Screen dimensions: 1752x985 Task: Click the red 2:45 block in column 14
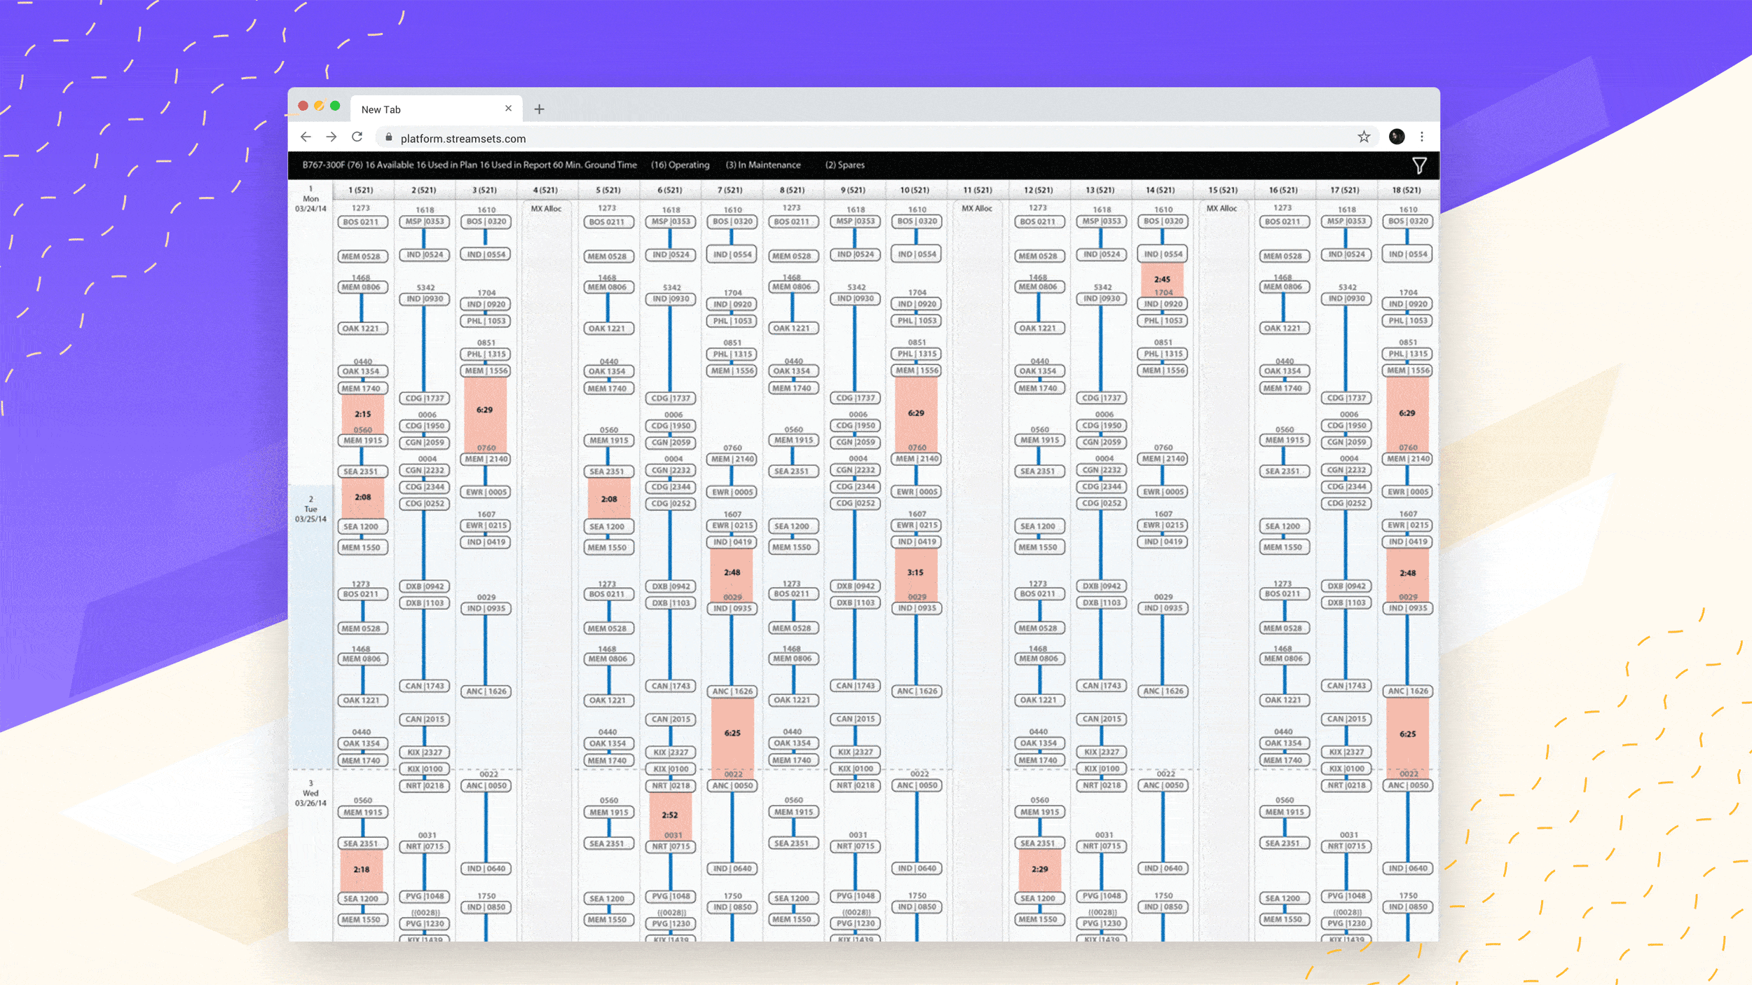[x=1162, y=279]
